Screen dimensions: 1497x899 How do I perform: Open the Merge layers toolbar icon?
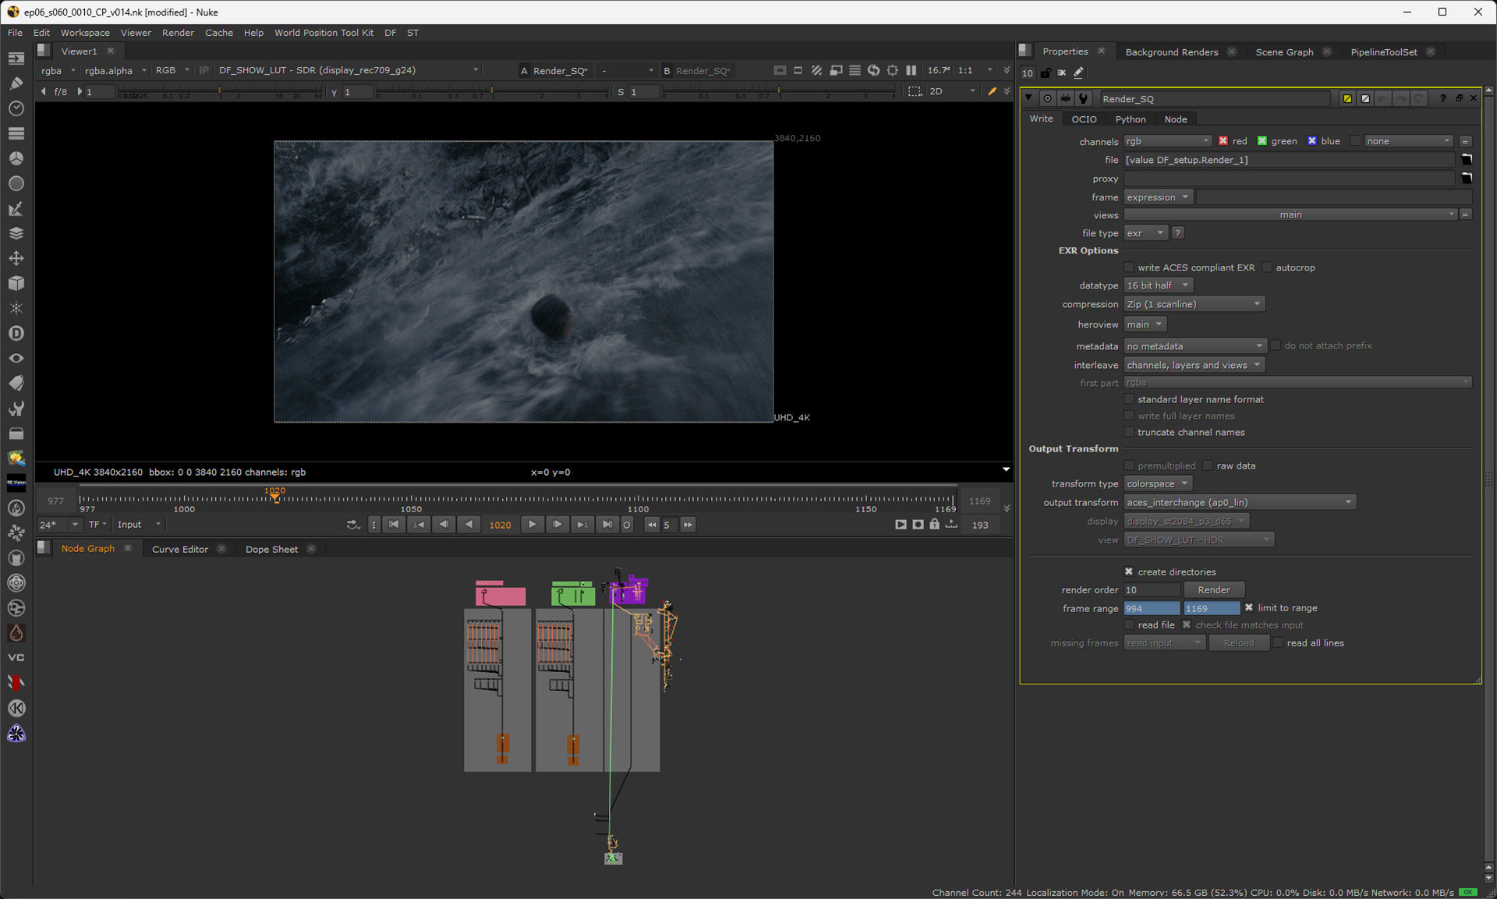point(16,233)
